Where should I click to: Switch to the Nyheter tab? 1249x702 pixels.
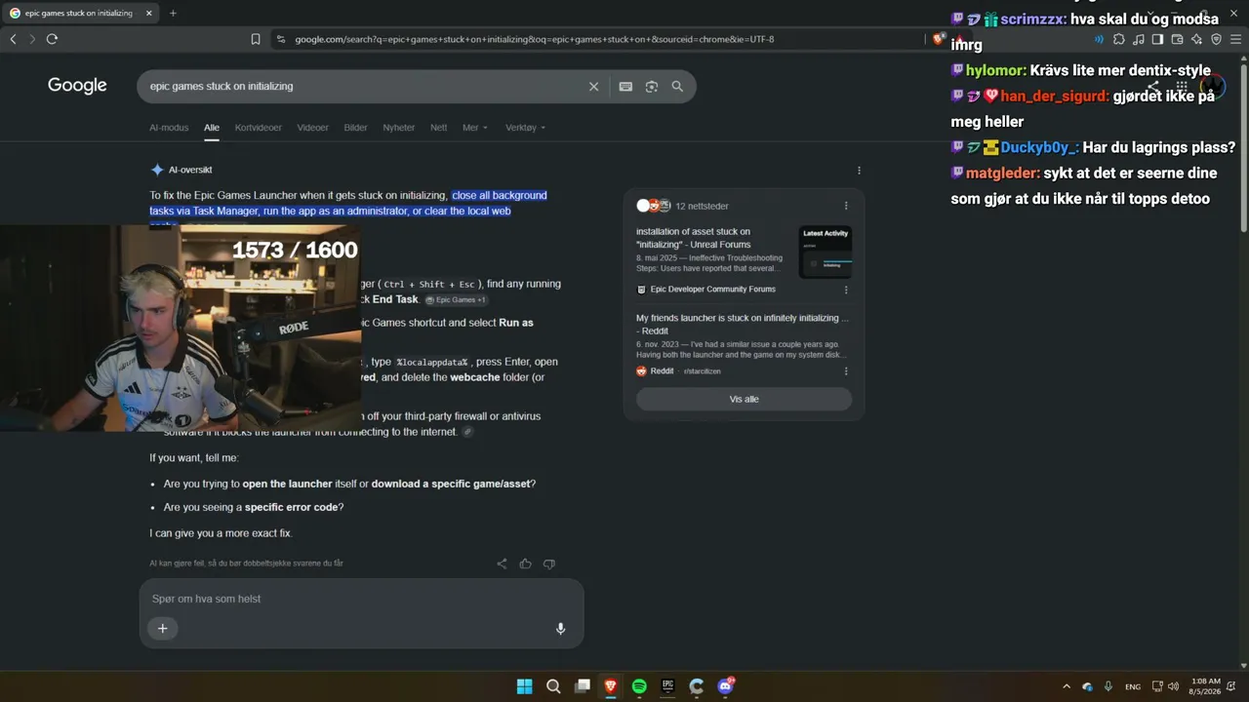399,128
